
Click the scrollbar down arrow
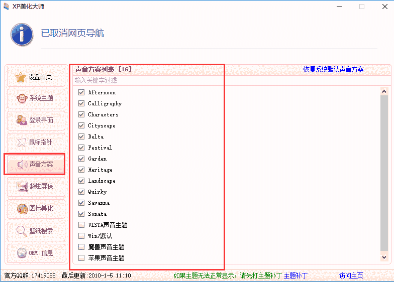tap(384, 257)
